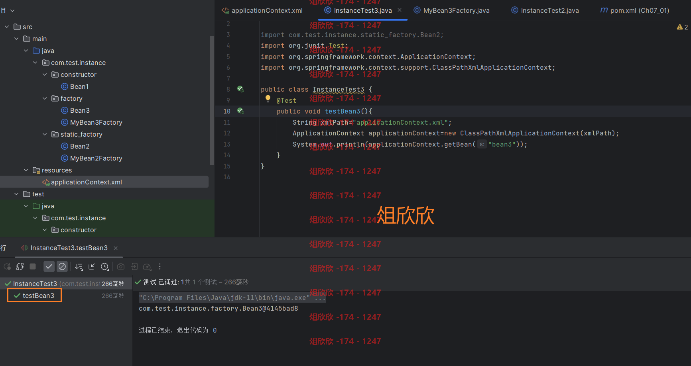Collapse the src folder
691x366 pixels.
pyautogui.click(x=7, y=27)
